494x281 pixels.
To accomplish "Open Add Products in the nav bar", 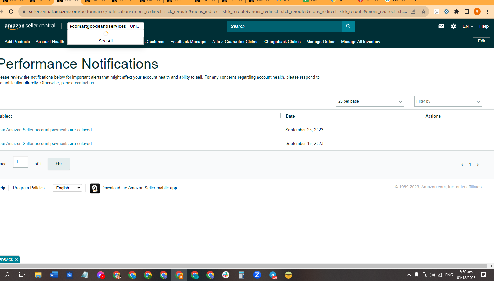I will click(x=17, y=42).
